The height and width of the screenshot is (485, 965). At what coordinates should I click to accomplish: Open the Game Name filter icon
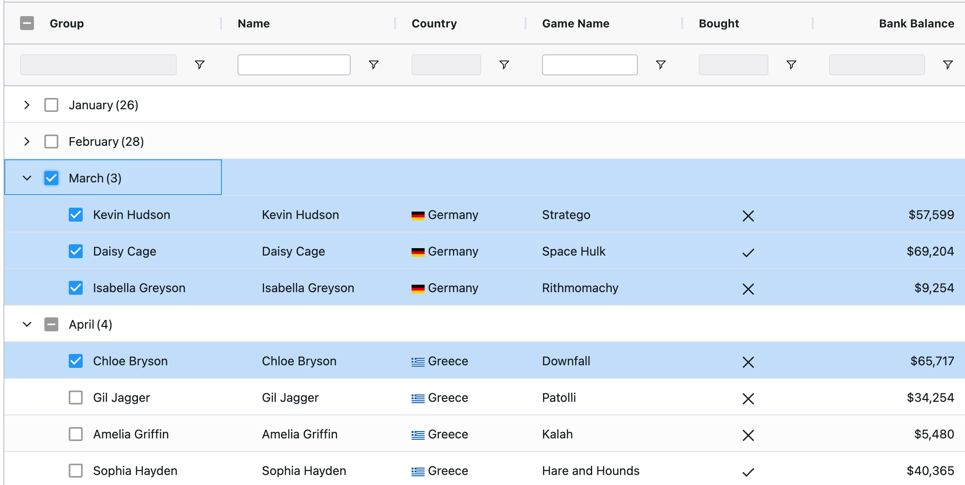pos(660,65)
